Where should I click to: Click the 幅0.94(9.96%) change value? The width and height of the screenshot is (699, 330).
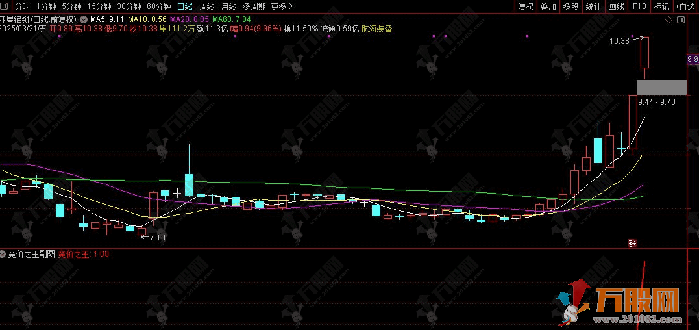[x=256, y=29]
